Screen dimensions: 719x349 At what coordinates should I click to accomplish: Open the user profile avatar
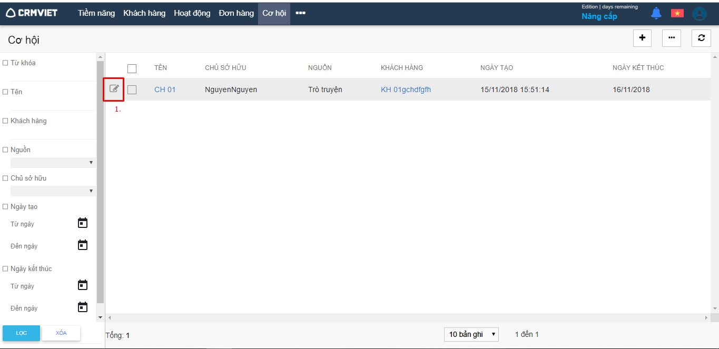pos(699,14)
